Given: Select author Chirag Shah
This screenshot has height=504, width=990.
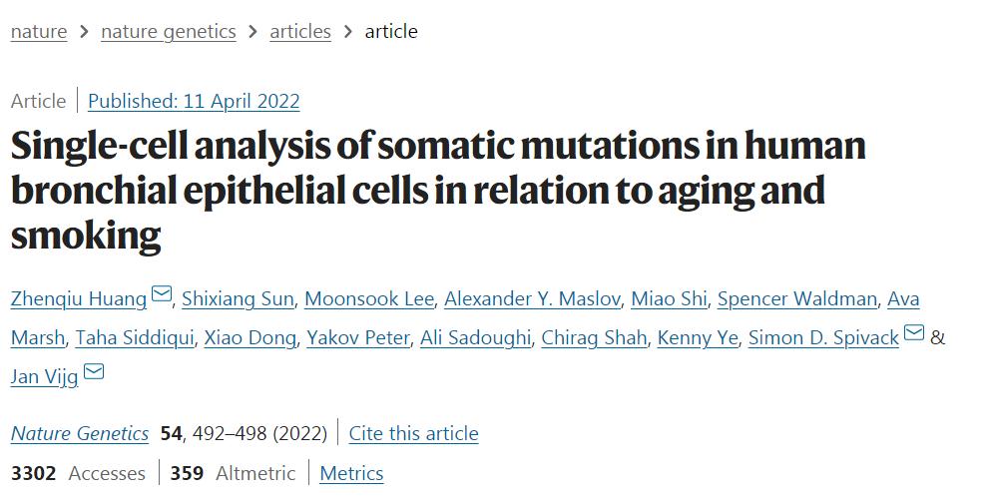Looking at the screenshot, I should tap(594, 337).
